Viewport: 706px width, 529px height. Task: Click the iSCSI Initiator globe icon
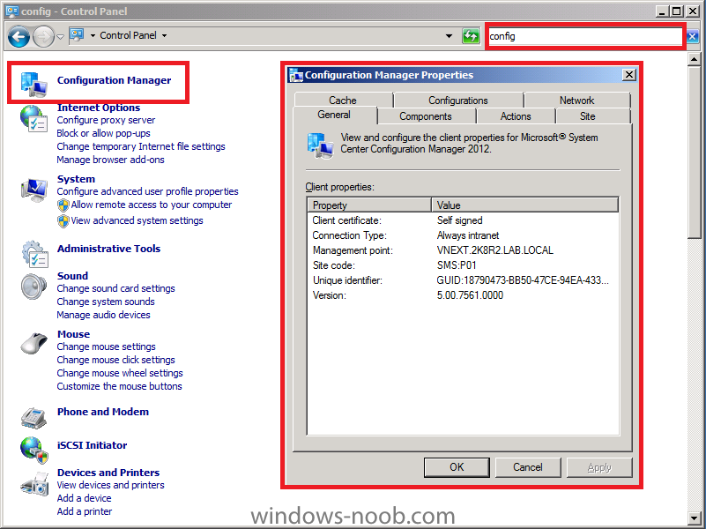click(33, 450)
